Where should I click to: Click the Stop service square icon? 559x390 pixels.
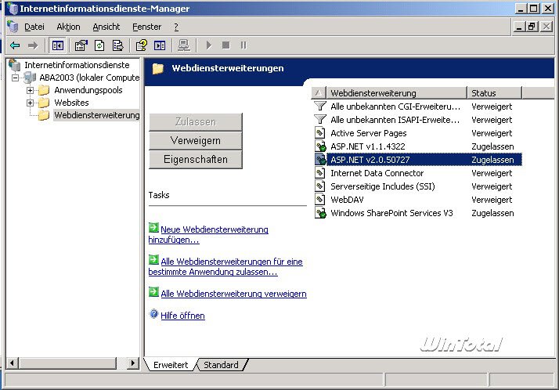point(225,45)
